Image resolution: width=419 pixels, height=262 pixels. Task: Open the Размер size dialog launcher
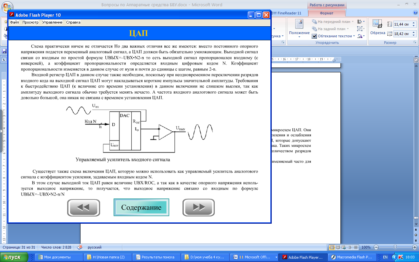coord(415,43)
